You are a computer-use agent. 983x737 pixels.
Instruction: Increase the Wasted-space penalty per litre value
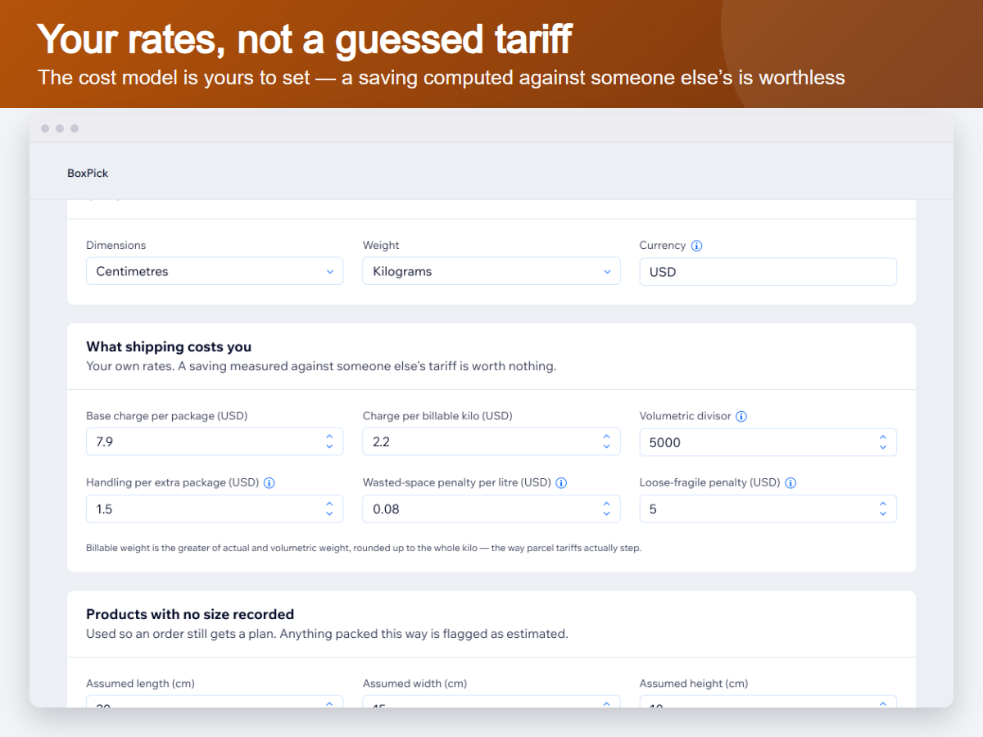pos(606,504)
